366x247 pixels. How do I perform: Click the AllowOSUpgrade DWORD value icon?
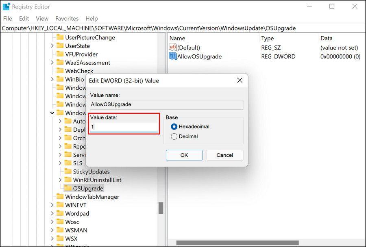173,56
